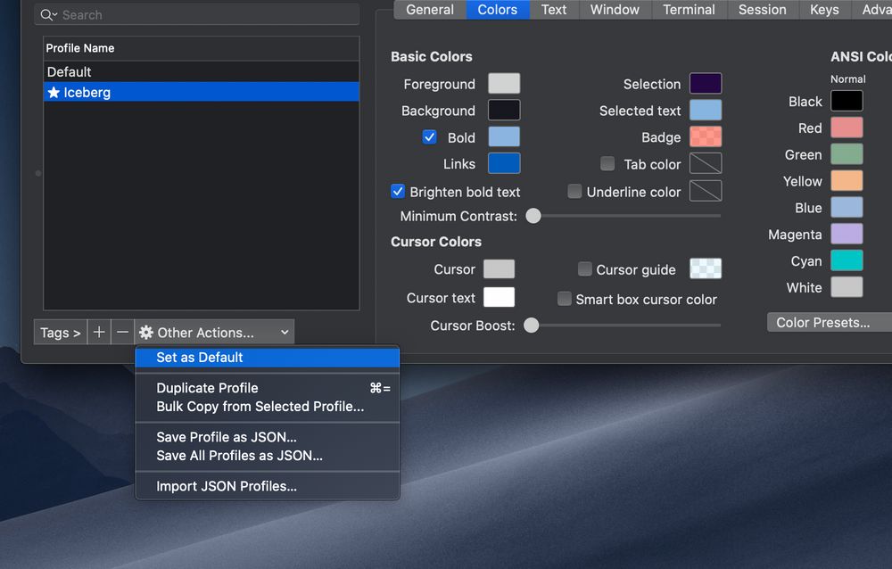Open the Tab color swatch
This screenshot has height=569, width=892.
(706, 164)
